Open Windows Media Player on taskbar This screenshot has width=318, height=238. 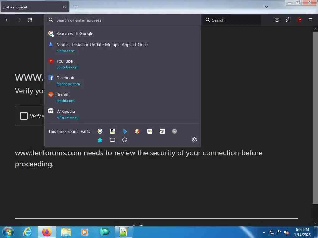tap(85, 232)
